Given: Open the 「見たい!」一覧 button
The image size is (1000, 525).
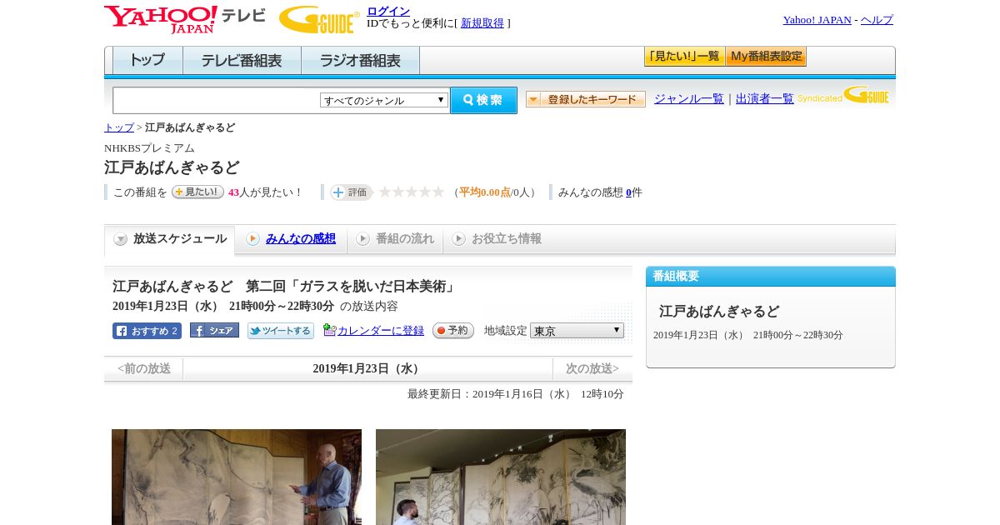Looking at the screenshot, I should pos(684,57).
